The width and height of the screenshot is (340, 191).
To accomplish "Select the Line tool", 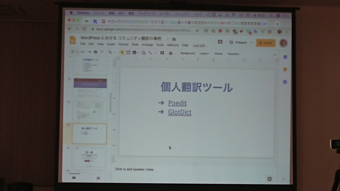I will tap(150, 53).
